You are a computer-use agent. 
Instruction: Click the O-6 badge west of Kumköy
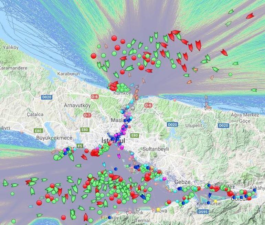[x=95, y=97]
